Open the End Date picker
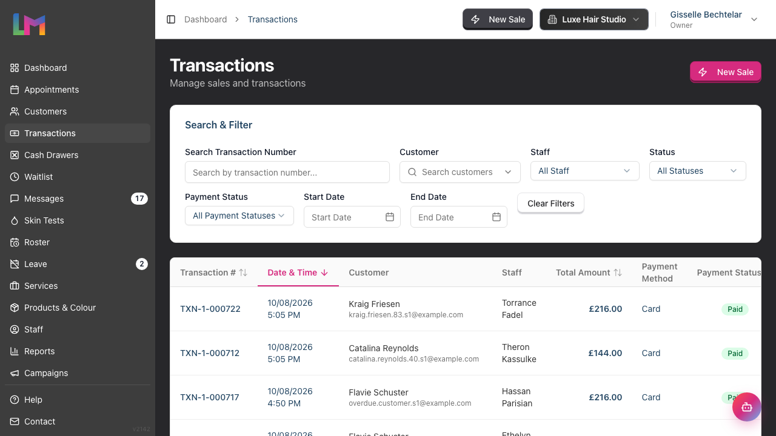The image size is (776, 436). (x=459, y=217)
